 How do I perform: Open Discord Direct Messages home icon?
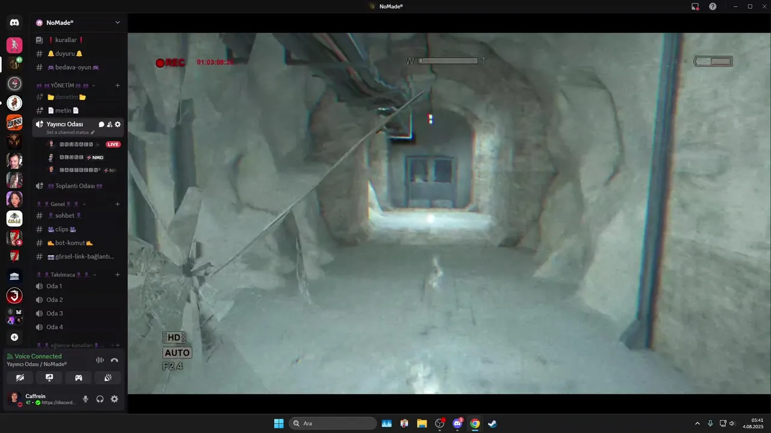click(14, 23)
